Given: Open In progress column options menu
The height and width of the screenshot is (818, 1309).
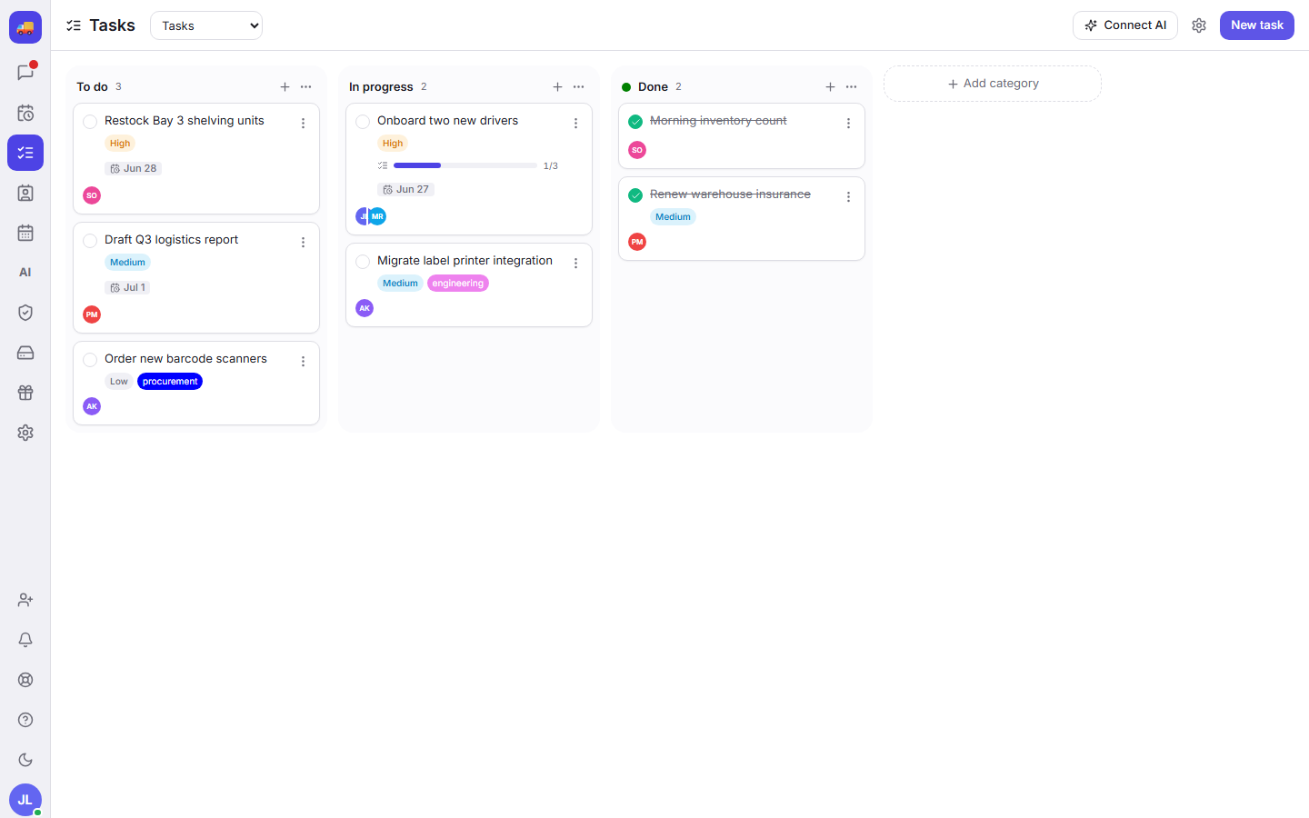Looking at the screenshot, I should pyautogui.click(x=579, y=86).
